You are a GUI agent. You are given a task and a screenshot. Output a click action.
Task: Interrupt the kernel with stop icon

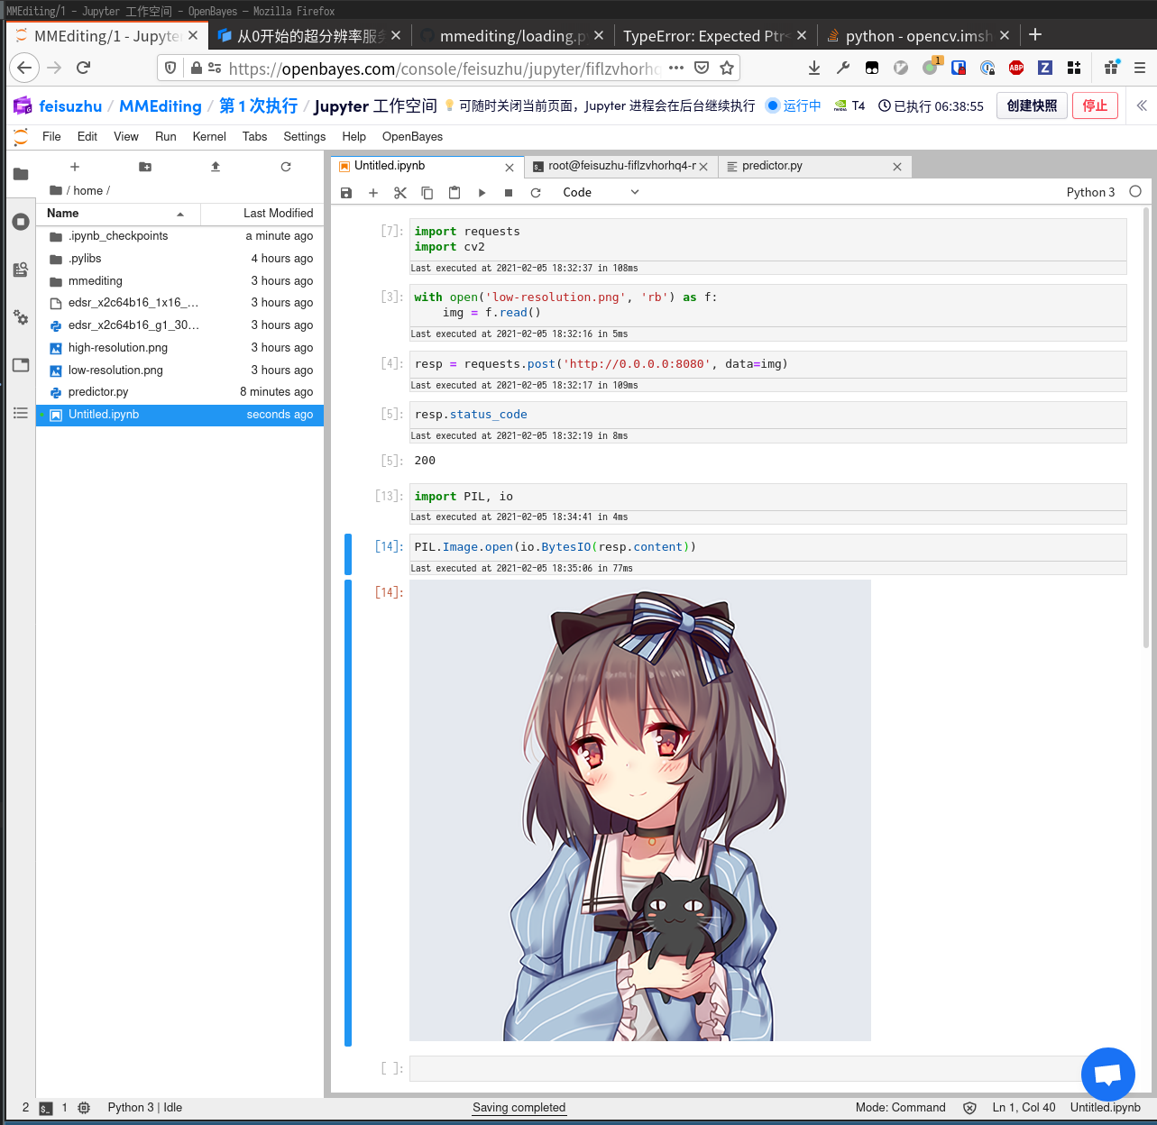(x=509, y=193)
